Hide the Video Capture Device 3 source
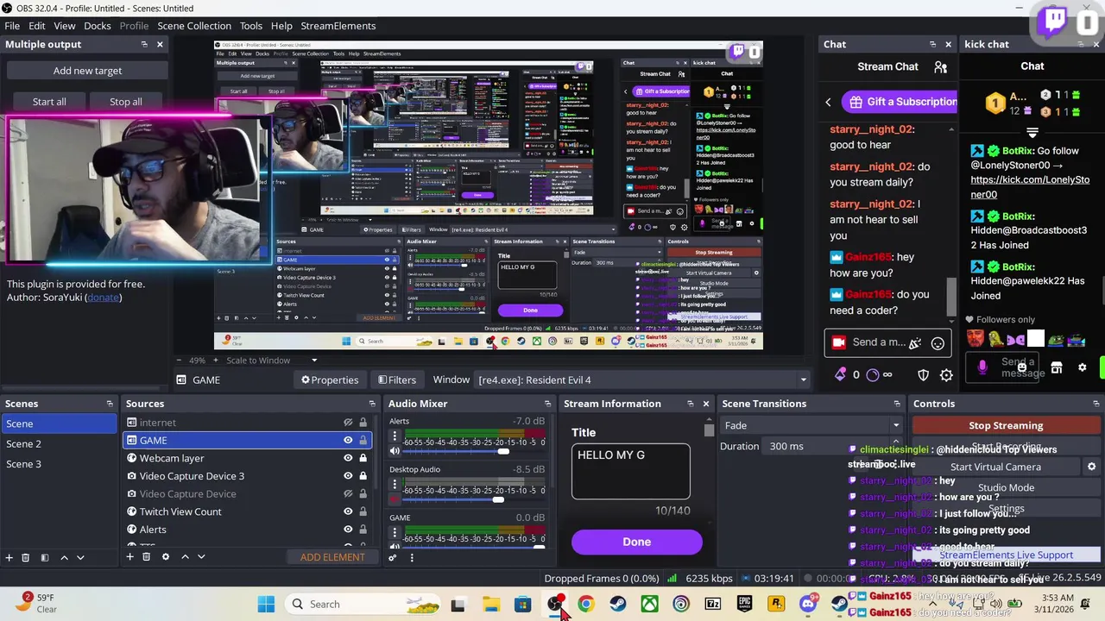The image size is (1105, 621). 348,476
